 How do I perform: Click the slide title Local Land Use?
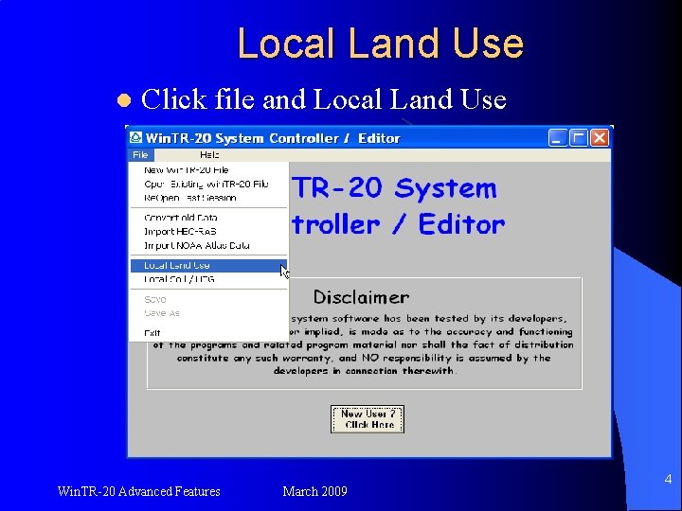[381, 43]
